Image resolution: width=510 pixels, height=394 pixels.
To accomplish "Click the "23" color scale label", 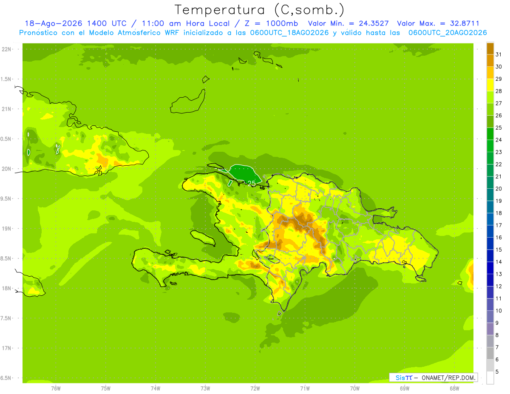I will click(x=499, y=152).
